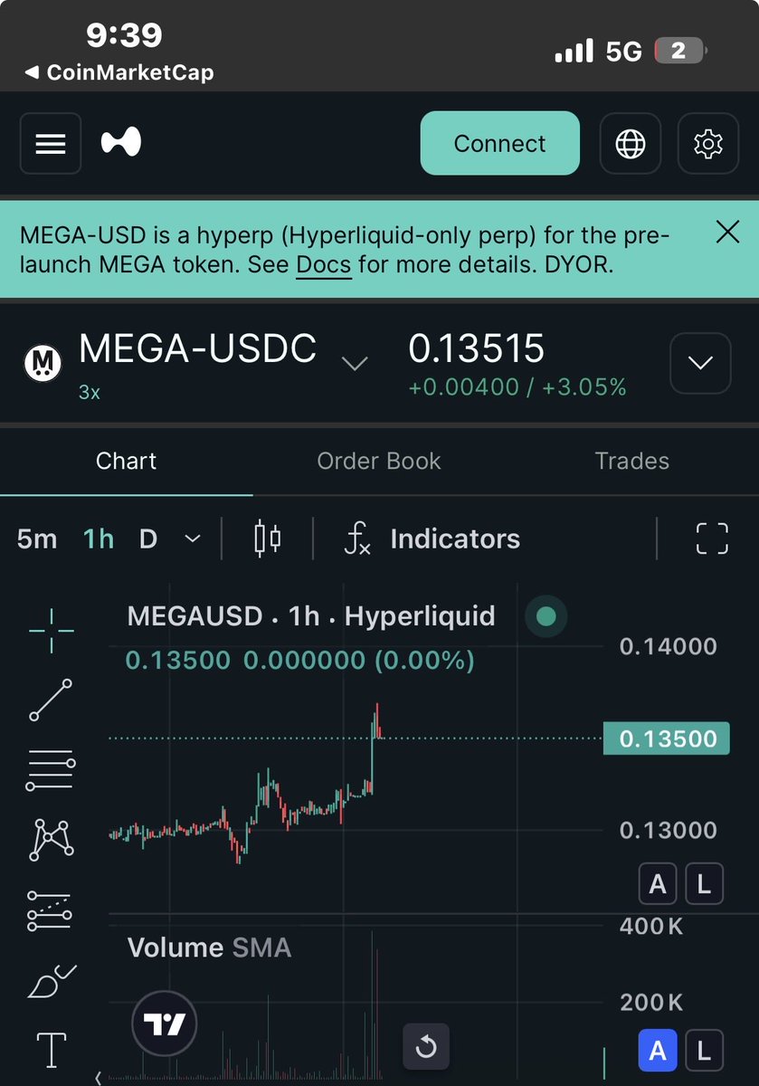Open the hamburger navigation menu
Image resolution: width=759 pixels, height=1086 pixels.
coord(51,144)
